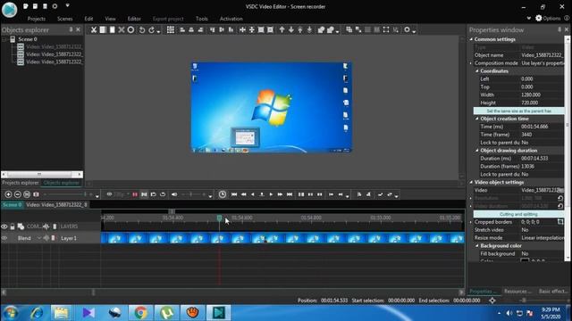Open the View menu
Image resolution: width=572 pixels, height=321 pixels.
tap(110, 19)
